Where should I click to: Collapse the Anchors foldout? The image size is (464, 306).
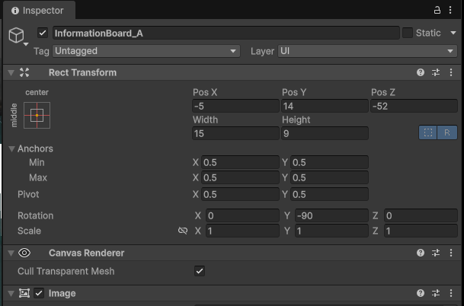coord(11,148)
